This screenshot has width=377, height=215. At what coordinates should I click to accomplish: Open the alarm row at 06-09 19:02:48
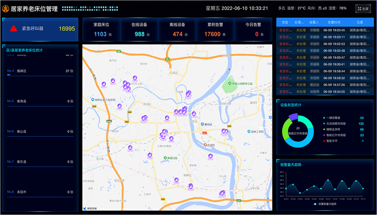pyautogui.click(x=325, y=51)
